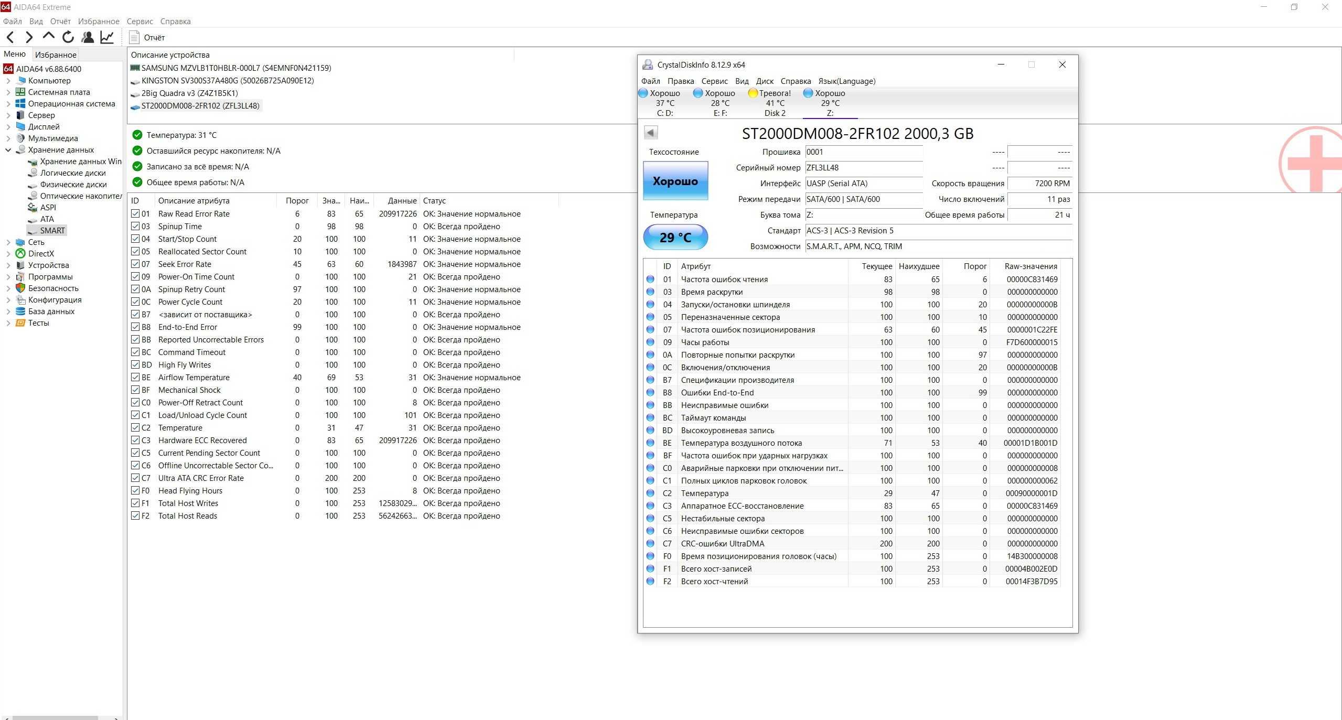The width and height of the screenshot is (1342, 720).
Task: Select the Операционная система tree item
Action: point(71,103)
